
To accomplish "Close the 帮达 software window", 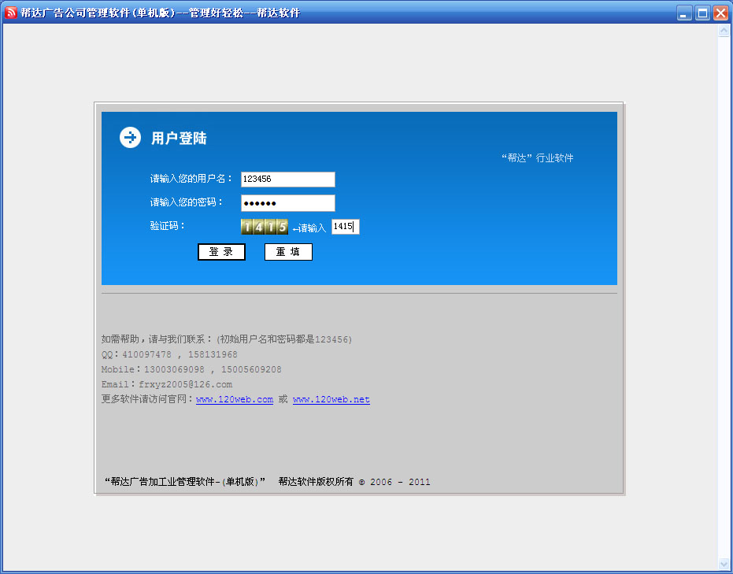I will click(x=720, y=13).
